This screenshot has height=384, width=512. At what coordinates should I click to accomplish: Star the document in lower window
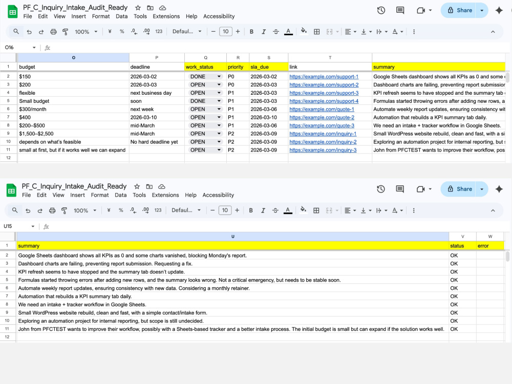tap(137, 186)
